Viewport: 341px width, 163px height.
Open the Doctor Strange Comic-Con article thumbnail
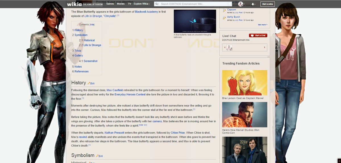(245, 114)
